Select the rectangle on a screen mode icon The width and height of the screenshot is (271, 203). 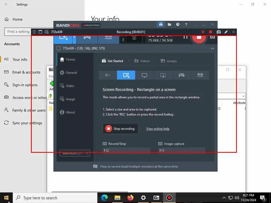click(126, 75)
